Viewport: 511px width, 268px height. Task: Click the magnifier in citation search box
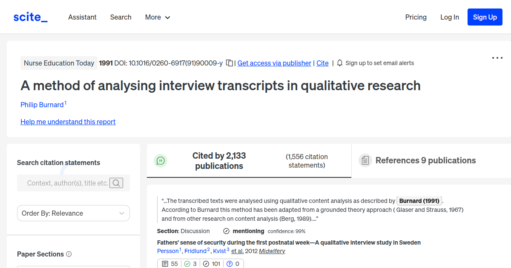(116, 183)
